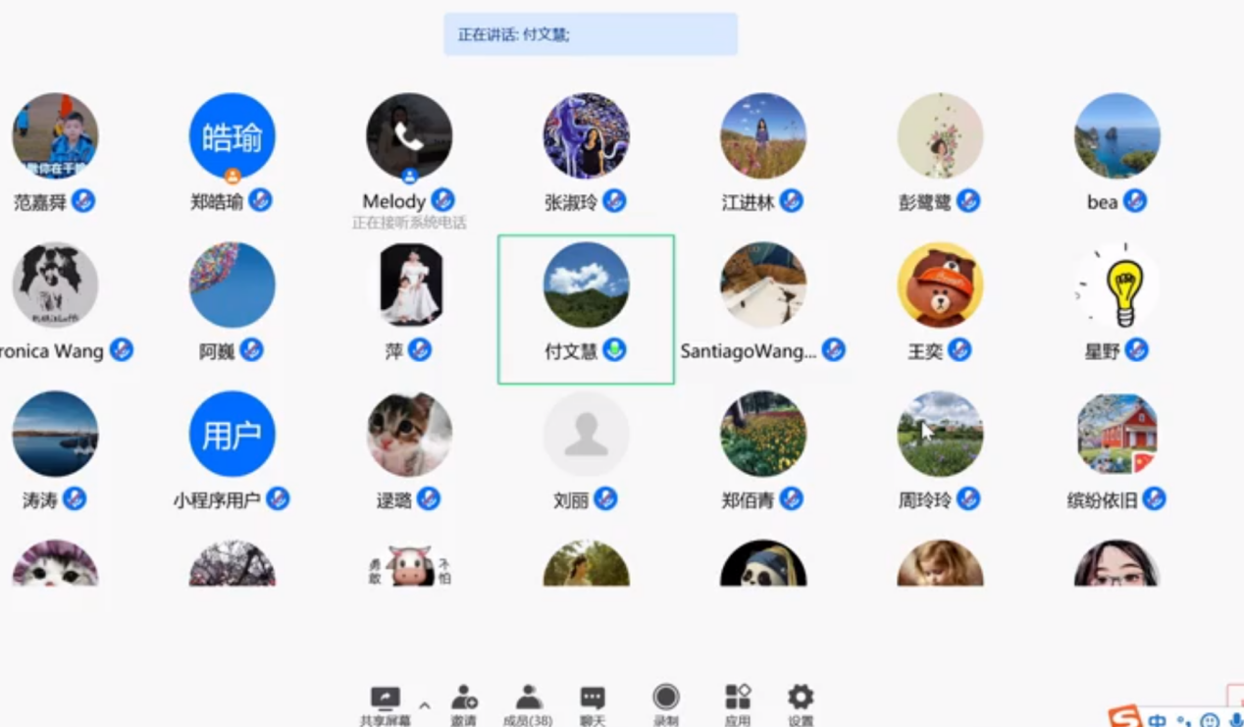1244x727 pixels.
Task: Select the Melody participant avatar
Action: pyautogui.click(x=409, y=136)
